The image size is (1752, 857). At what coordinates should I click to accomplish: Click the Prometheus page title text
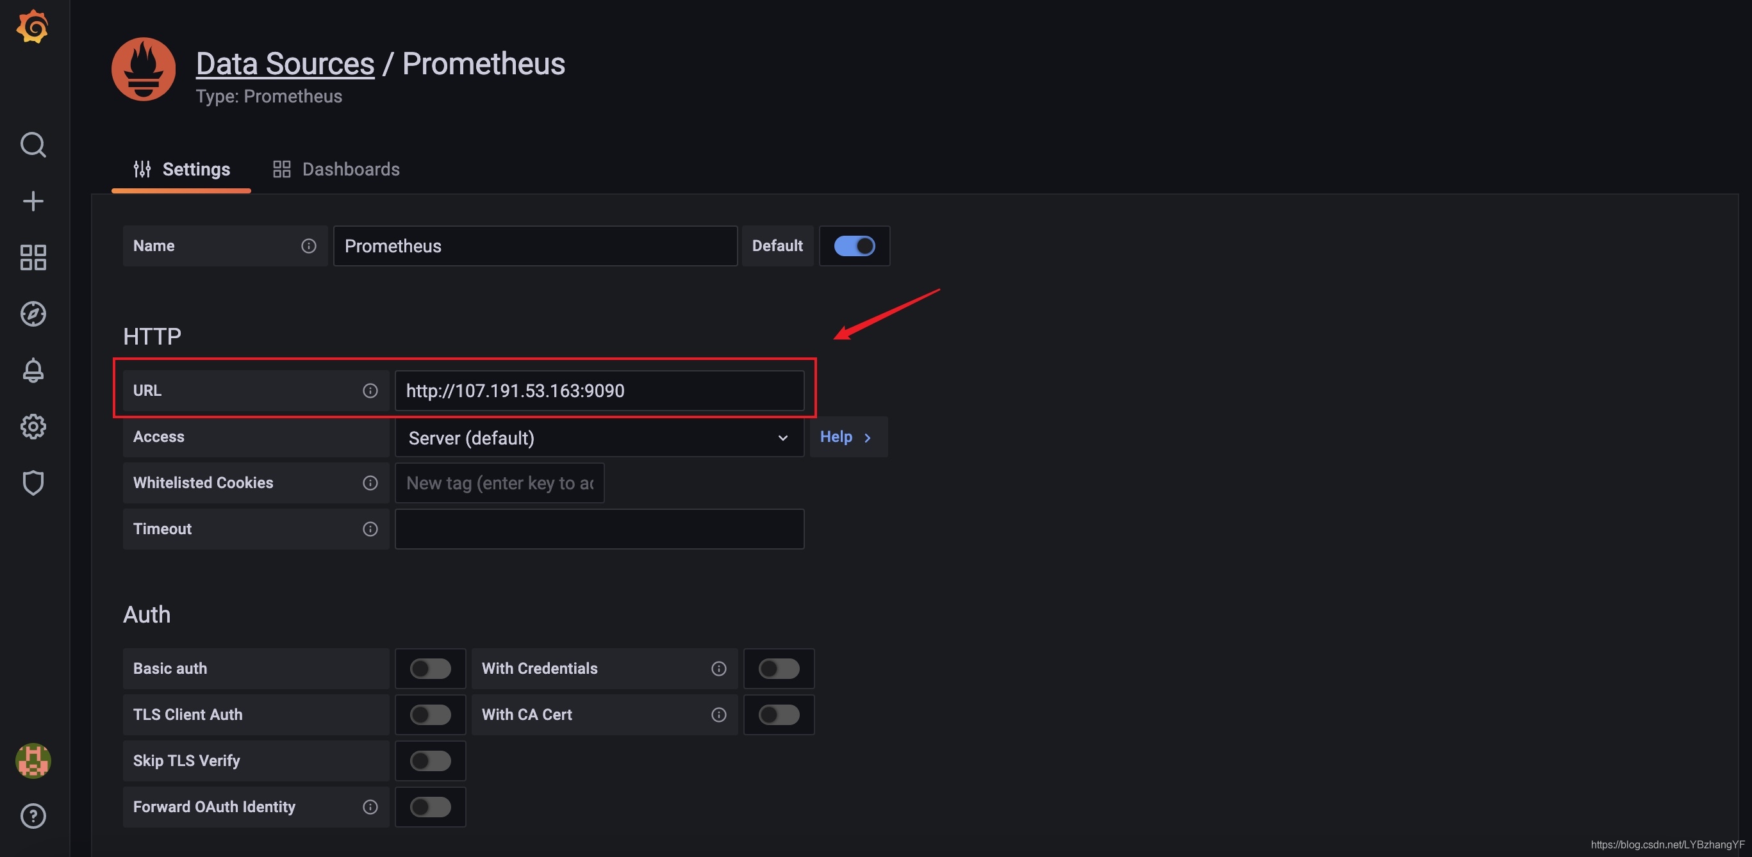pyautogui.click(x=484, y=64)
